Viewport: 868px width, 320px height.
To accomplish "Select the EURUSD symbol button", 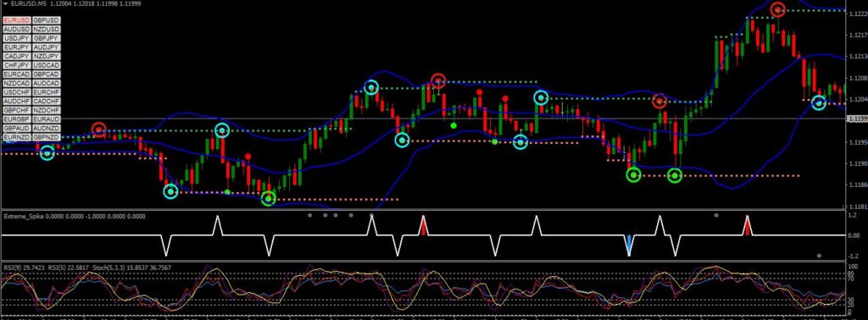I will [17, 20].
